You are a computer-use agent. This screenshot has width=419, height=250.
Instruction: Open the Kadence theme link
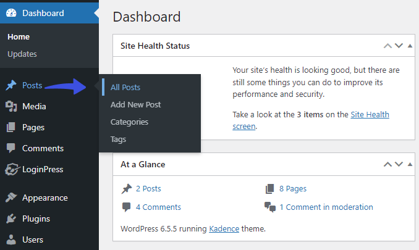224,228
